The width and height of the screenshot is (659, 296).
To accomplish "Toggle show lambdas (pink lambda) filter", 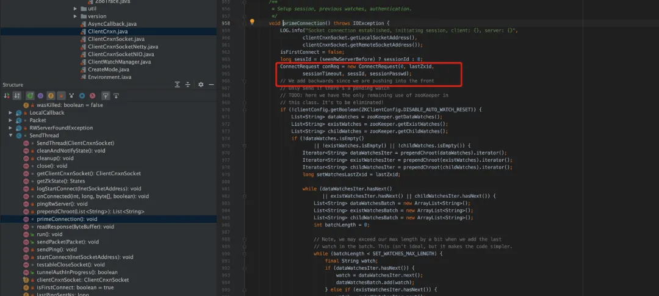I will point(93,96).
